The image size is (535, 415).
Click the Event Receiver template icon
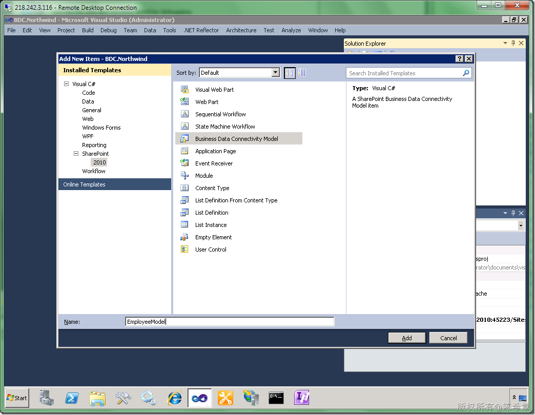184,163
